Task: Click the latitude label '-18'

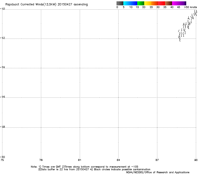Action: (2, 127)
